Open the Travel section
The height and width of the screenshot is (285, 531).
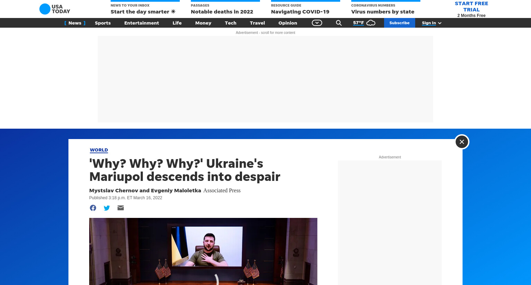[x=257, y=23]
